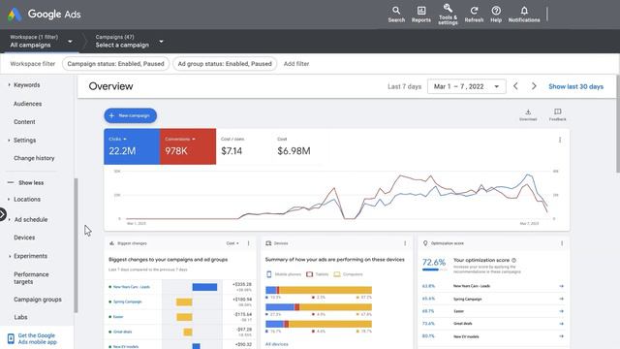Click the Mobile phones legend item
This screenshot has height=349, width=620.
(x=284, y=274)
